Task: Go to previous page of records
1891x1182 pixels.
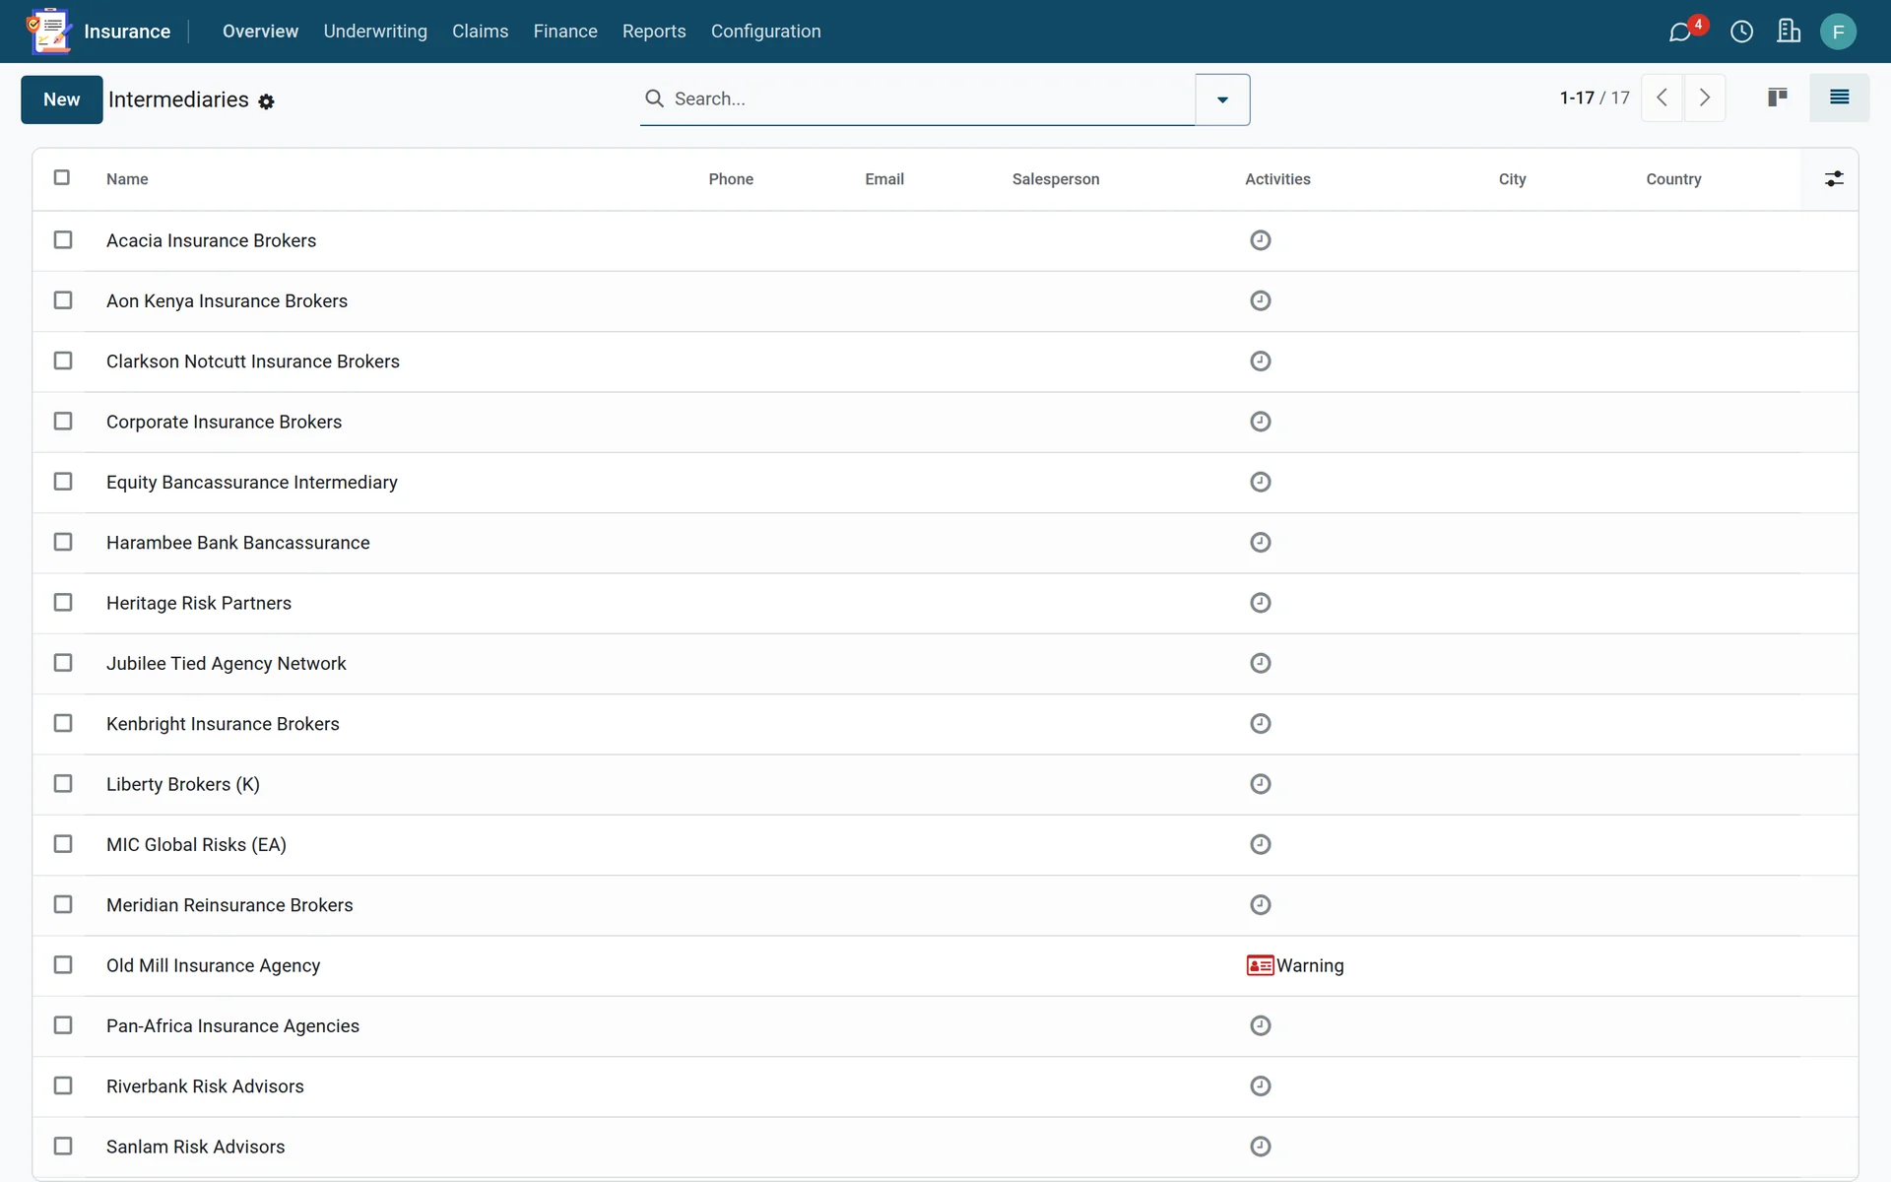Action: (x=1663, y=98)
